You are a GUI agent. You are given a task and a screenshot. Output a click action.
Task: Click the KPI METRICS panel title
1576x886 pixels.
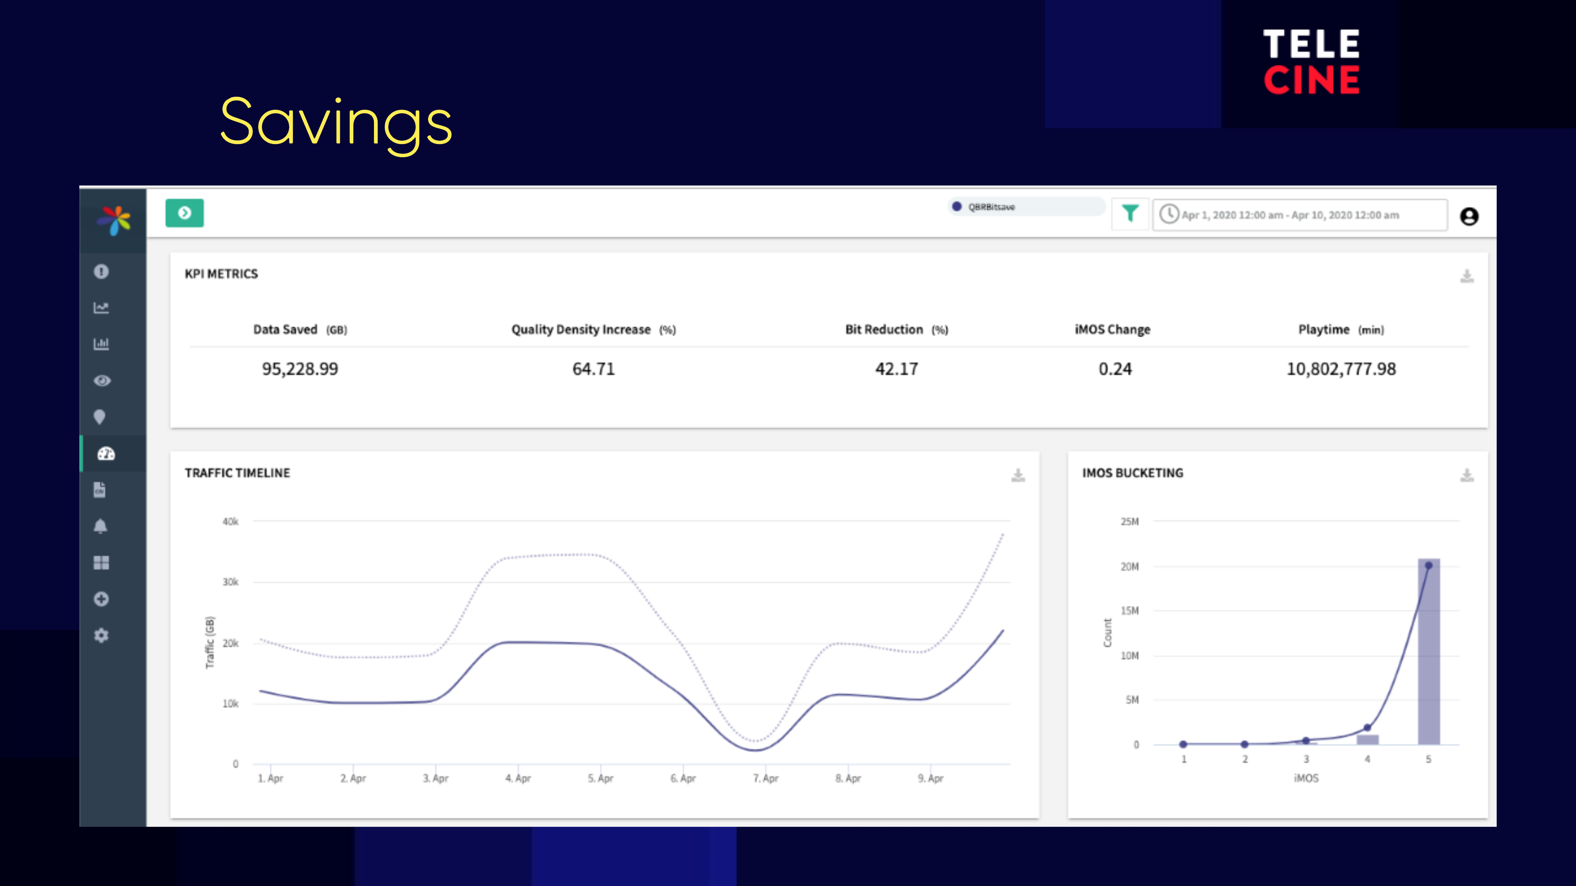point(222,274)
